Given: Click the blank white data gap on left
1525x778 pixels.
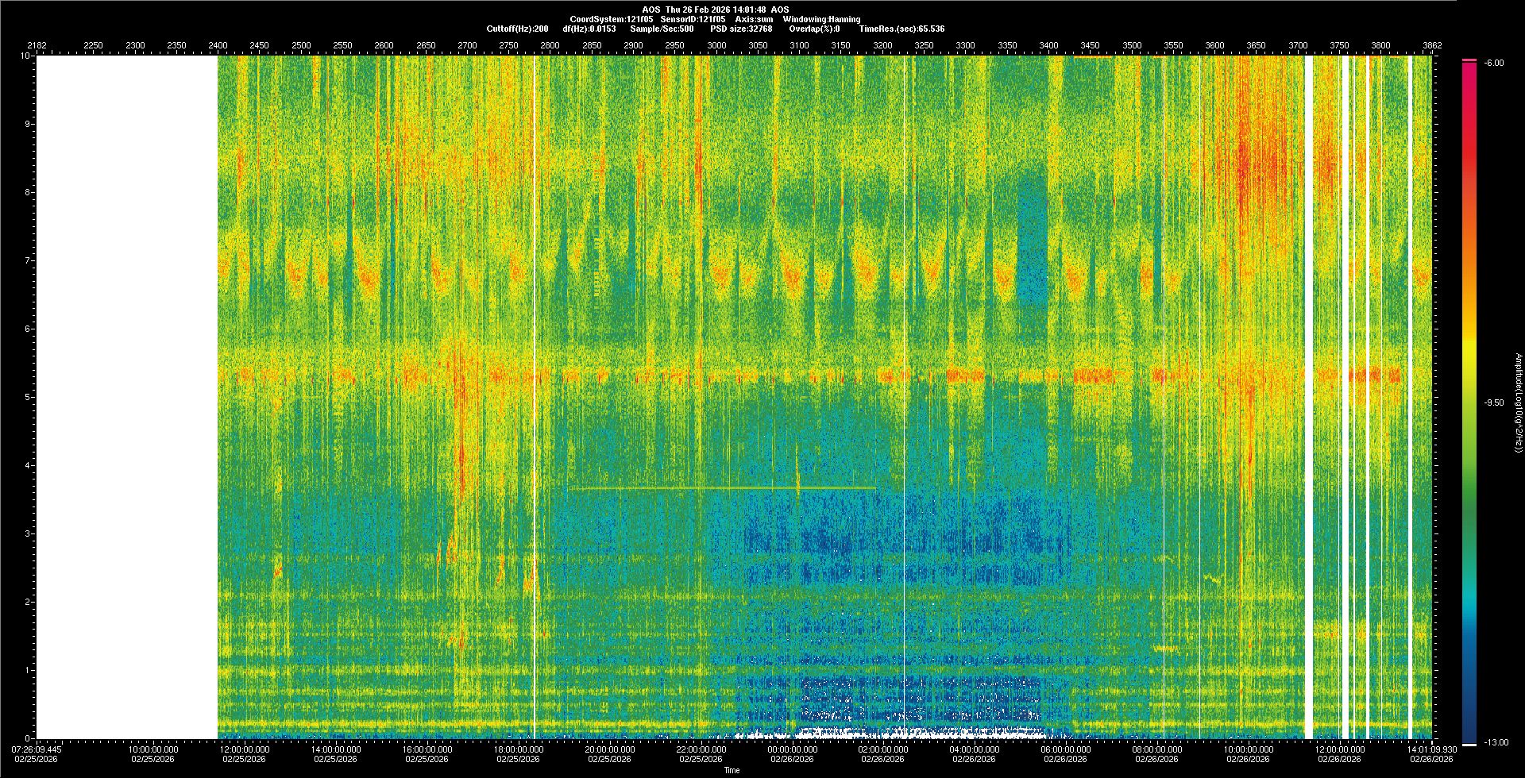Looking at the screenshot, I should (x=127, y=397).
